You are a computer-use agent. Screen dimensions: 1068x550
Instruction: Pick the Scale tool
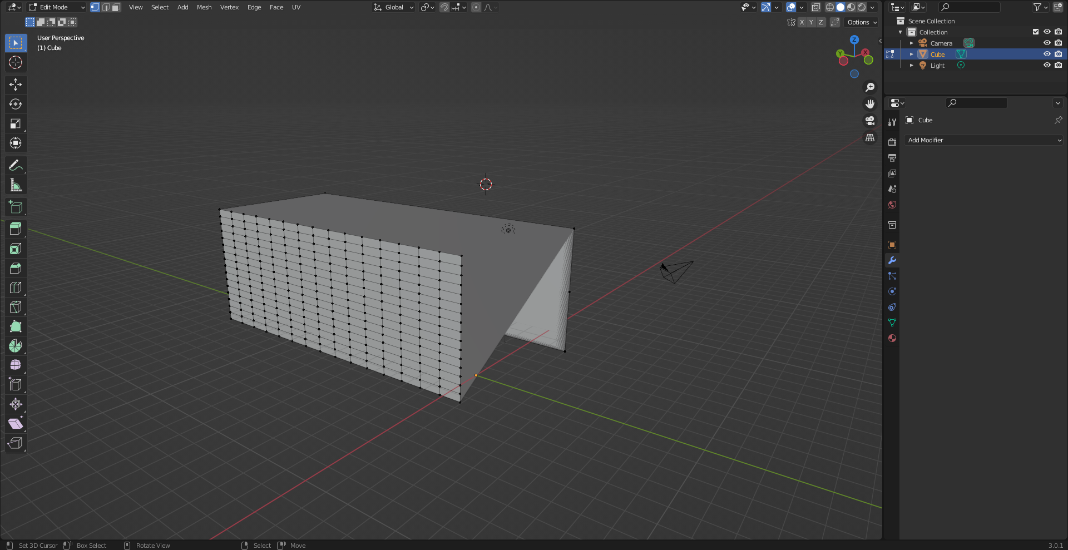(16, 123)
